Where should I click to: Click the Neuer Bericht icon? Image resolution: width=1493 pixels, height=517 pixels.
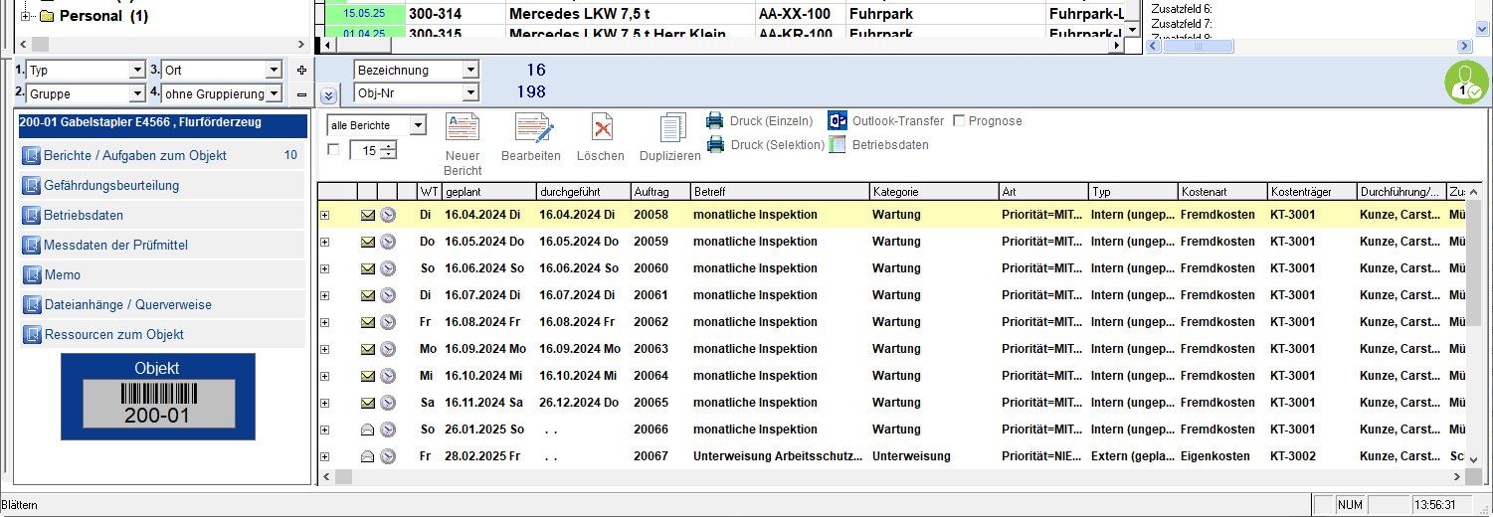point(463,127)
